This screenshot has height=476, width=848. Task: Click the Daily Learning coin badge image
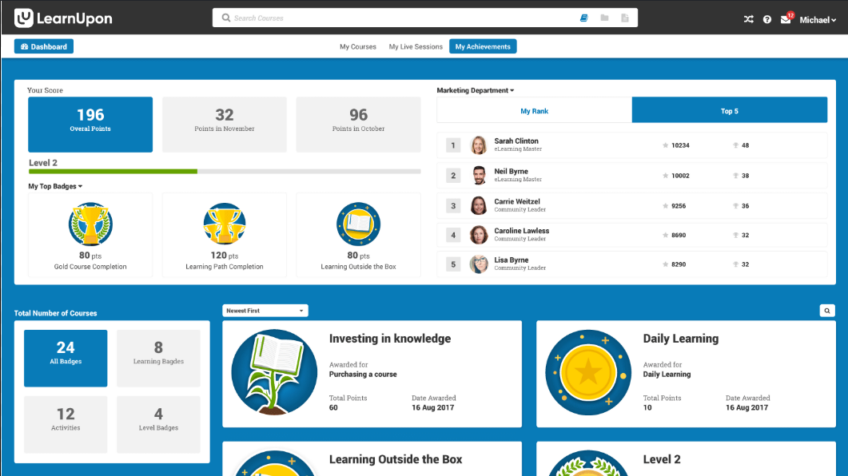(x=588, y=373)
